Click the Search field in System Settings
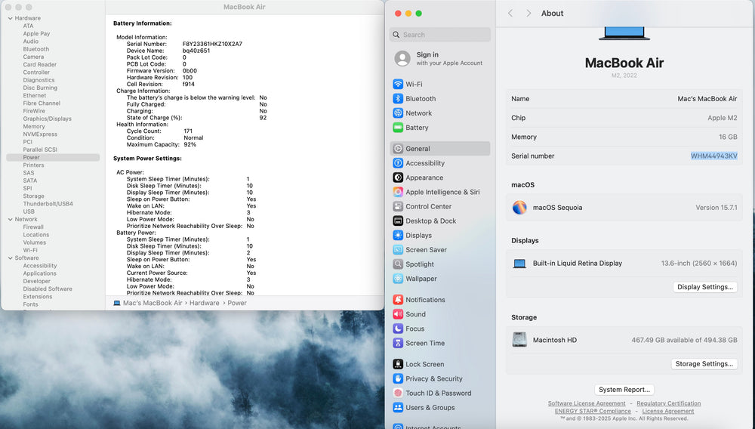 click(445, 35)
